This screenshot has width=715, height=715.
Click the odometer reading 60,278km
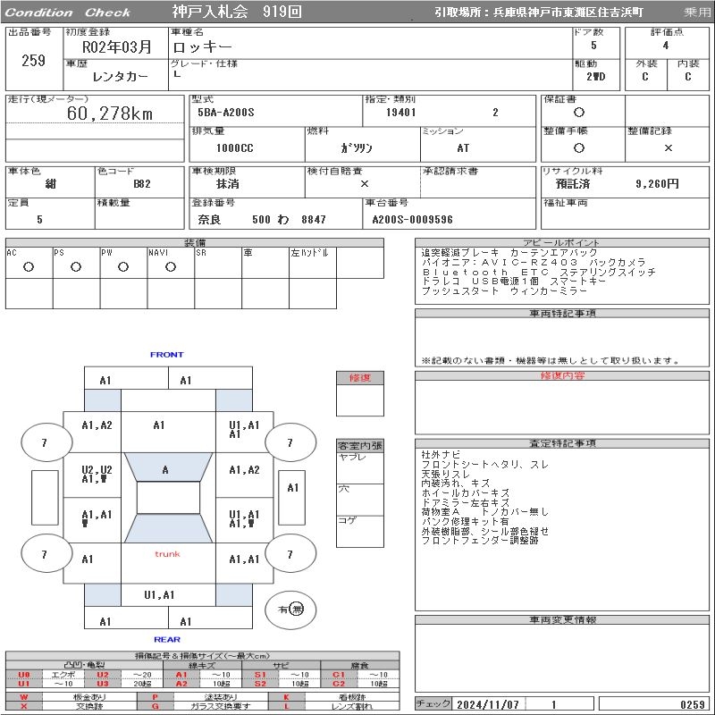click(x=109, y=114)
